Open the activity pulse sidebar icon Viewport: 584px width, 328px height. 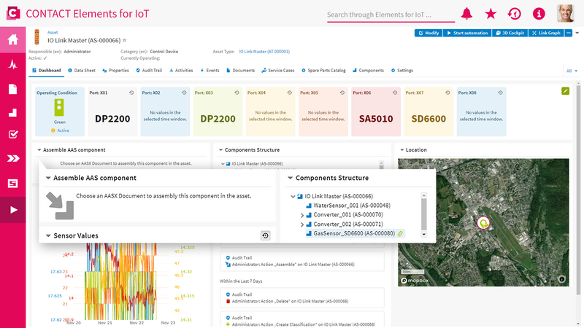(x=12, y=65)
